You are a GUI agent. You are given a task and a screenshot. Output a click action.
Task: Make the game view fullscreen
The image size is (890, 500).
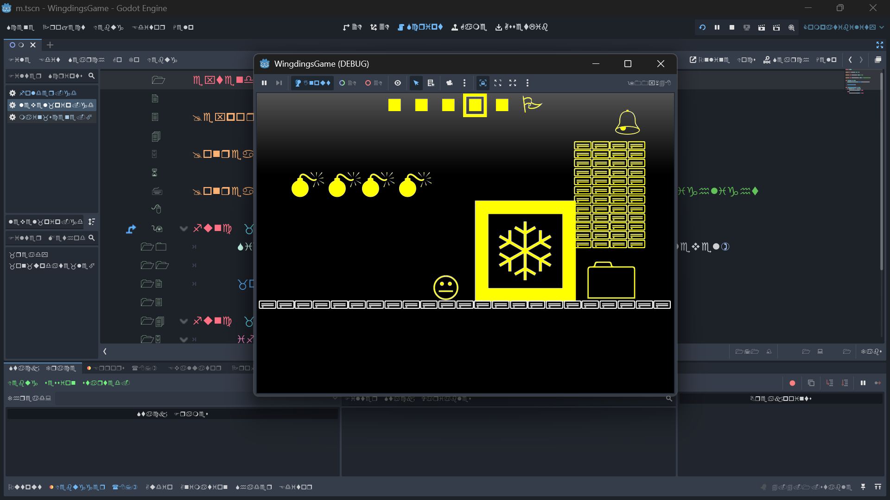tap(513, 83)
